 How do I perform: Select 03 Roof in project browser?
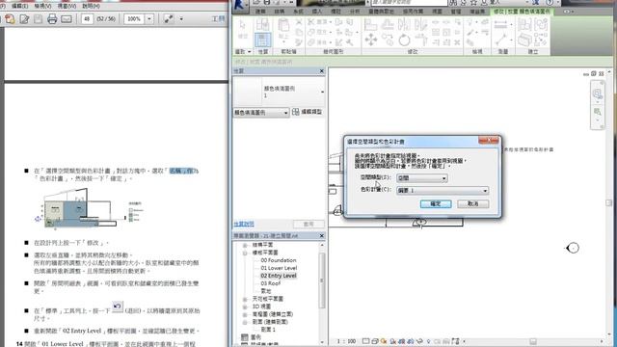[270, 283]
